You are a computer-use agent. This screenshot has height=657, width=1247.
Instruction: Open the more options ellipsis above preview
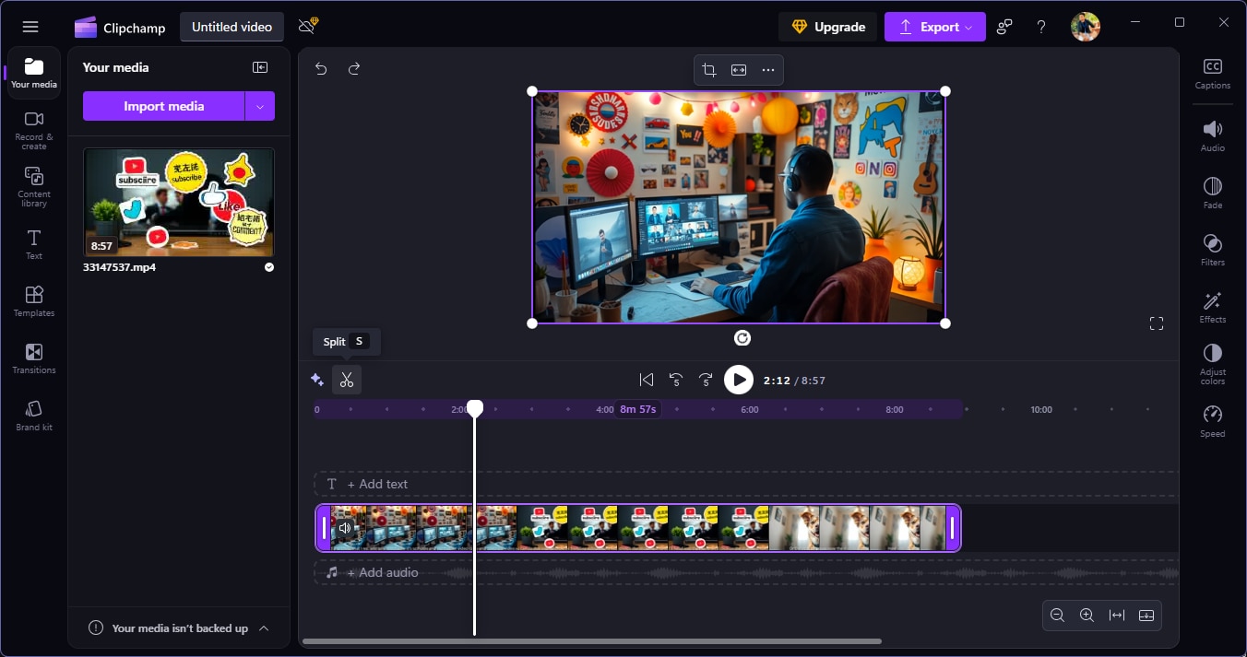click(x=768, y=70)
